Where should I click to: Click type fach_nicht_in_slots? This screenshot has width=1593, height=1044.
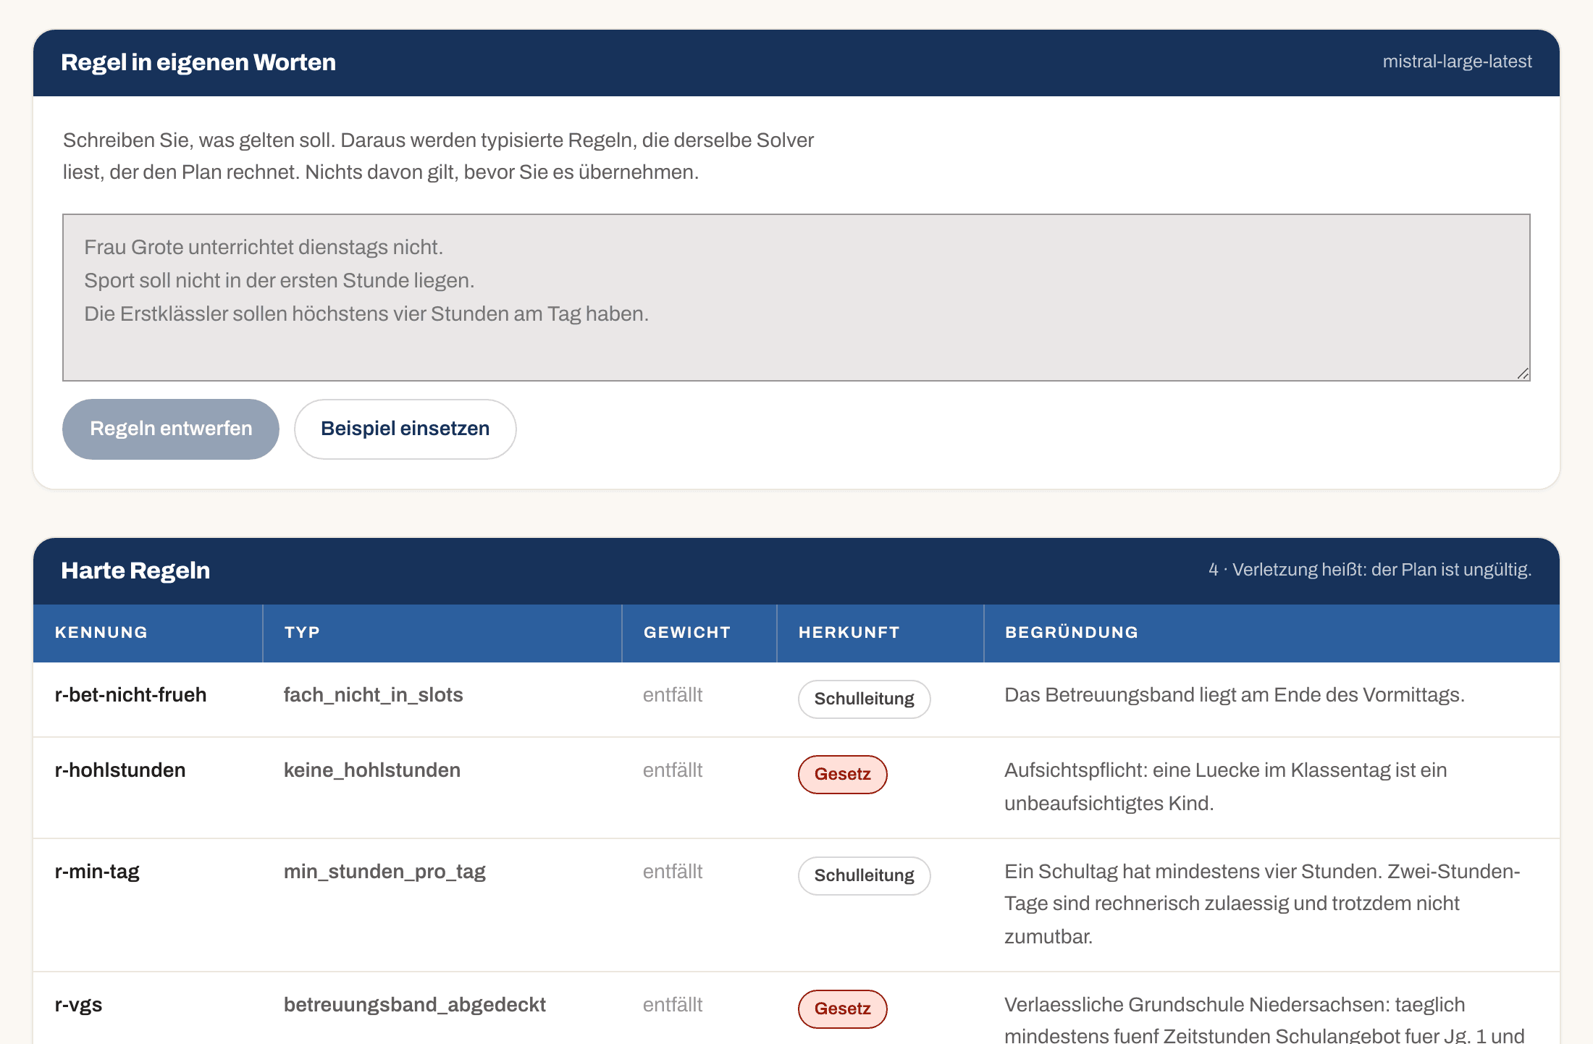tap(373, 695)
